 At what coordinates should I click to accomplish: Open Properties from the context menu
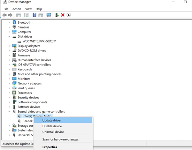coord(50,147)
